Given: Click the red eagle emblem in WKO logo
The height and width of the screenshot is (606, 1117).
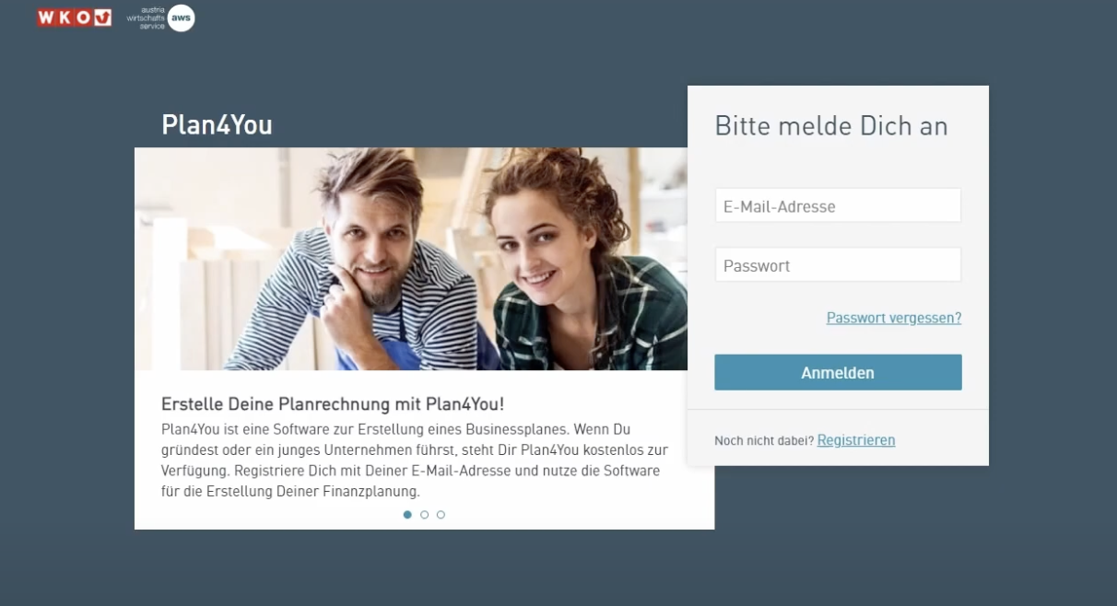Looking at the screenshot, I should (102, 17).
